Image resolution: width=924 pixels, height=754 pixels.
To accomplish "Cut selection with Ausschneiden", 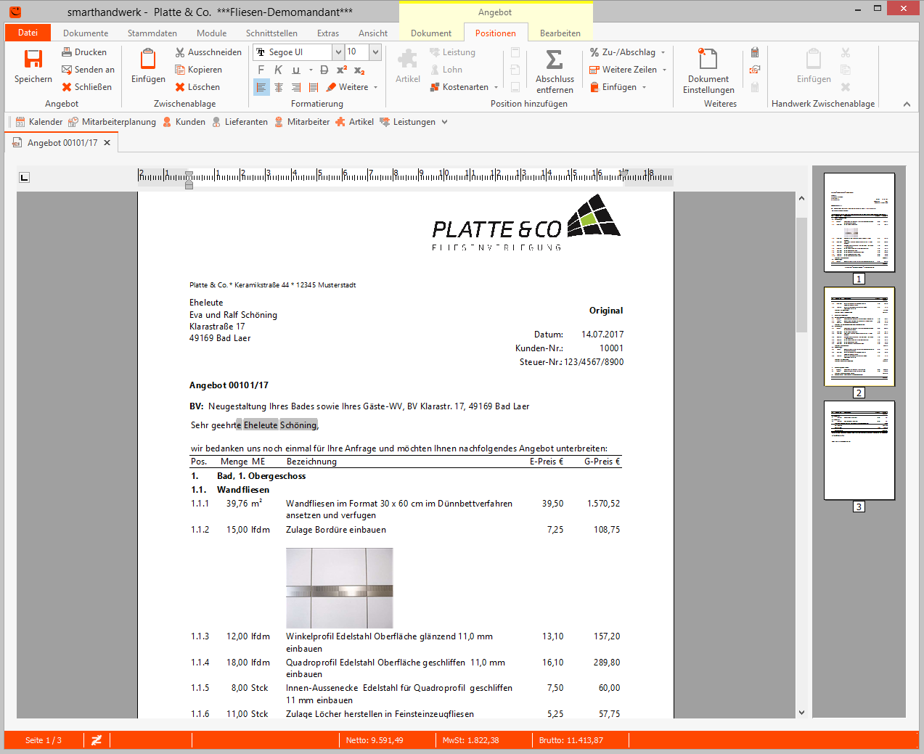I will (208, 52).
